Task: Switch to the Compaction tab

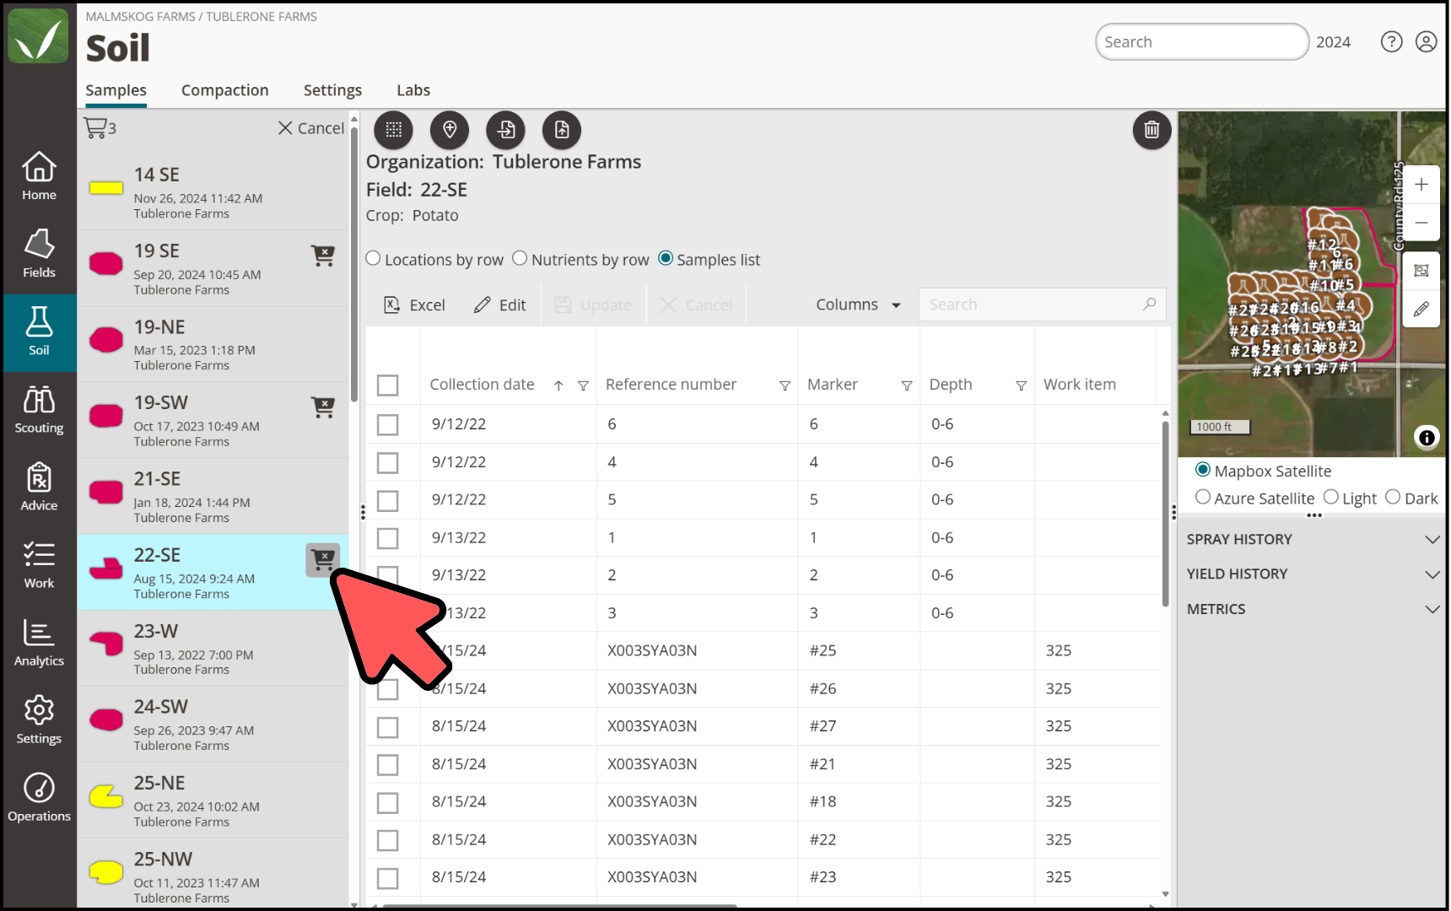Action: [x=224, y=90]
